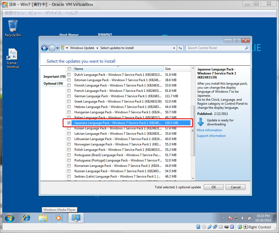This screenshot has height=233, width=279.
Task: Launch Windows Media Player from the taskbar
Action: coord(59,218)
